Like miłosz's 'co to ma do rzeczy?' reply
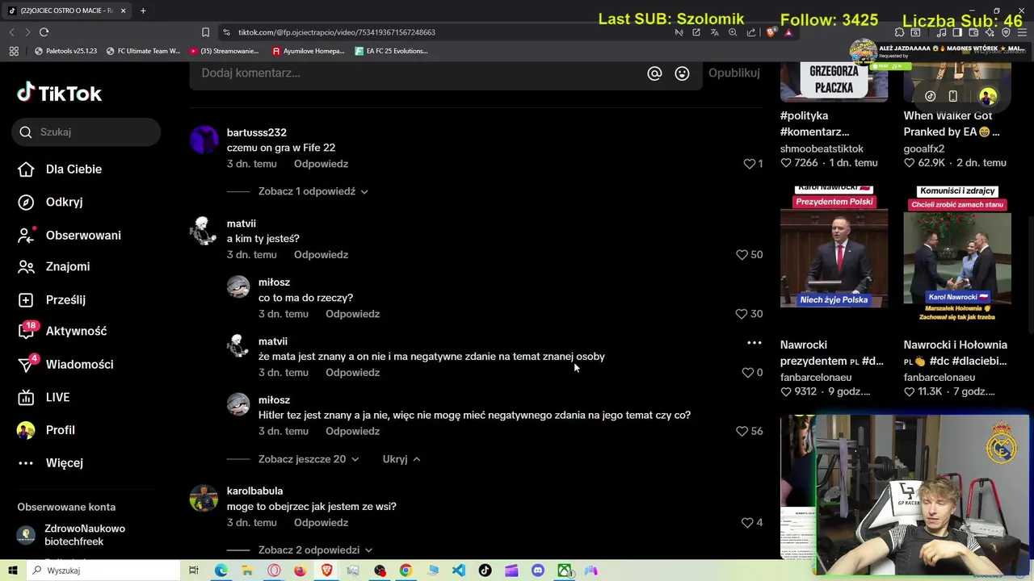Image resolution: width=1034 pixels, height=581 pixels. tap(742, 314)
